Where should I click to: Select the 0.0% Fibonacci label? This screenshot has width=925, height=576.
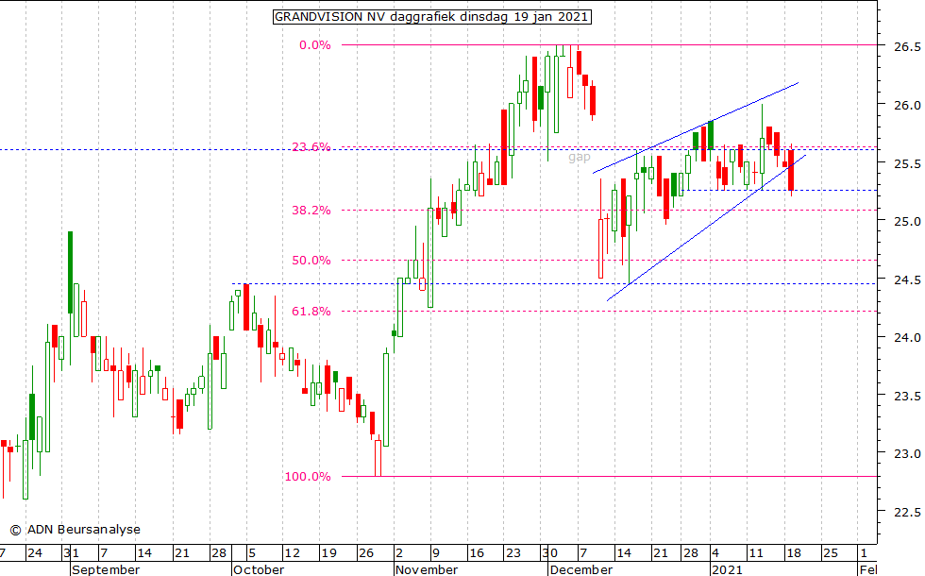(315, 45)
